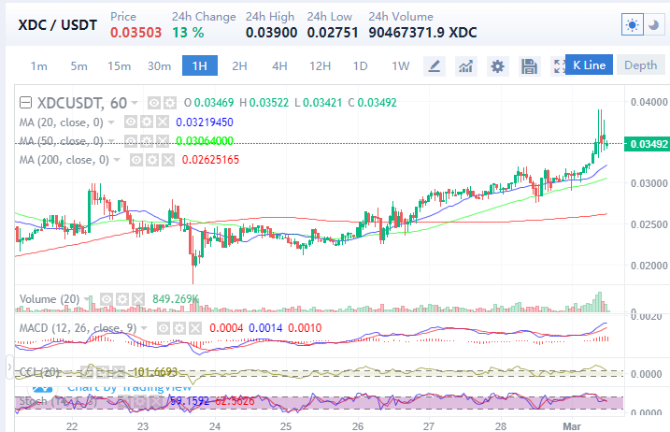Open the drawing tools pencil icon
Image resolution: width=670 pixels, height=432 pixels.
click(434, 65)
